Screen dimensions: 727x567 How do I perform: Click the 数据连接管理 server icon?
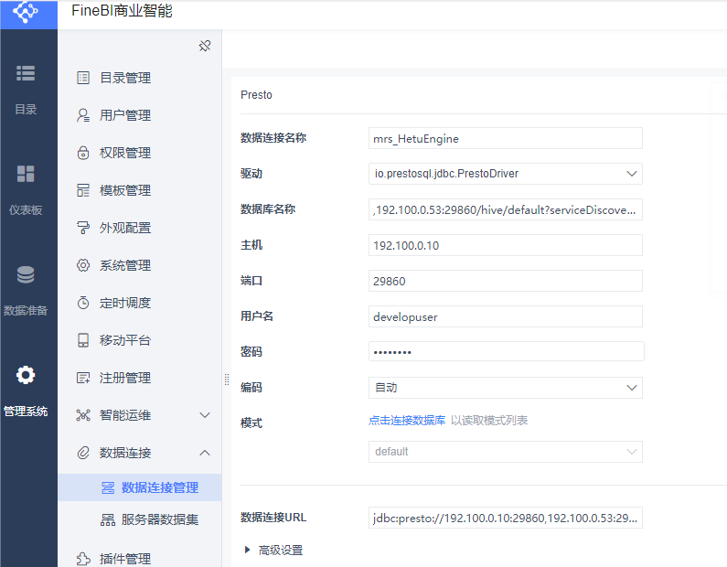(x=108, y=487)
